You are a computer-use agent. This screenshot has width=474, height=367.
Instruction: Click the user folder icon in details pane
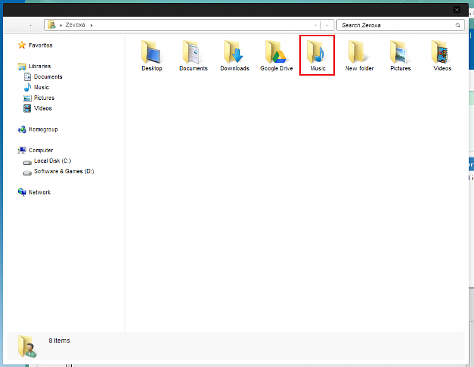pyautogui.click(x=27, y=346)
